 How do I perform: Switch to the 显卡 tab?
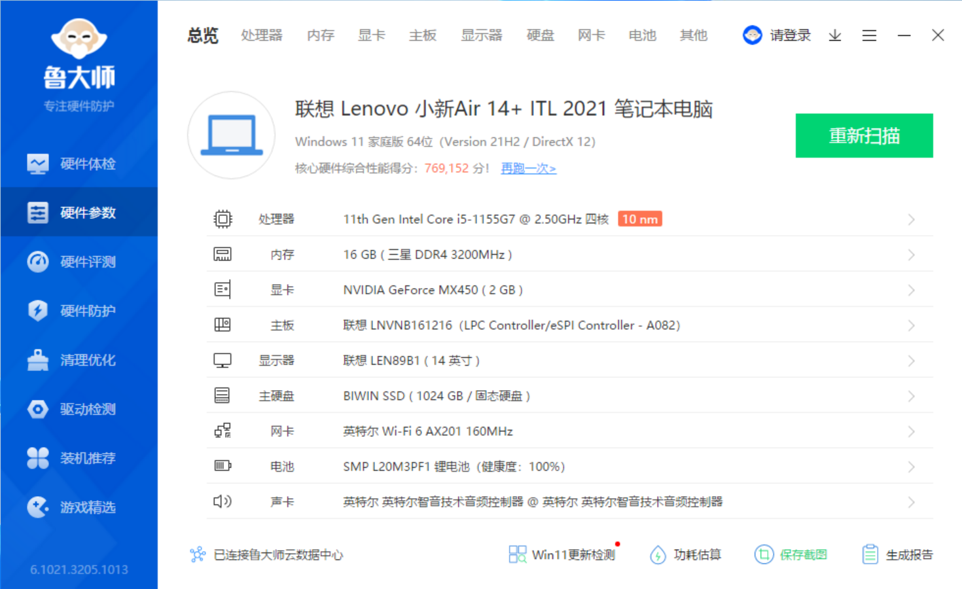(x=372, y=35)
